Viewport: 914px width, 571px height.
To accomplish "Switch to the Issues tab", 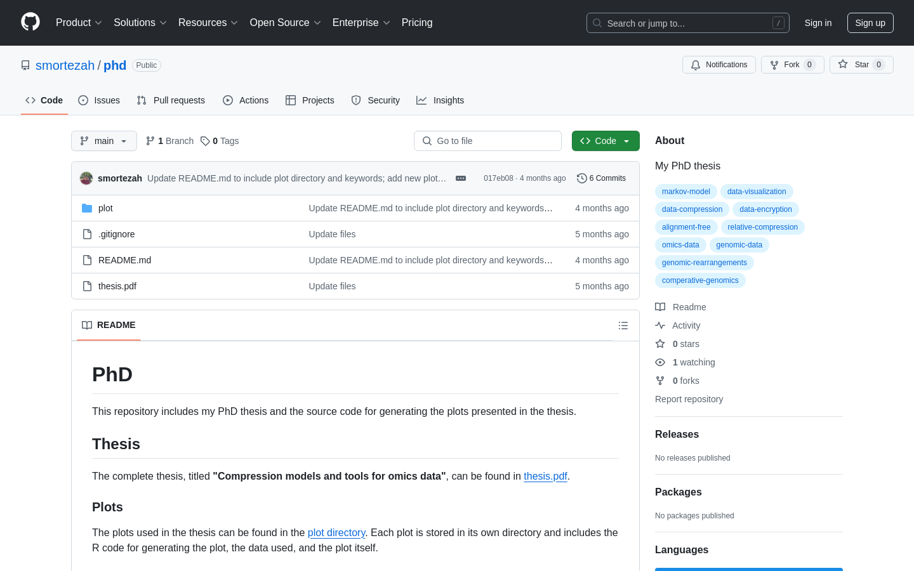I will point(99,100).
